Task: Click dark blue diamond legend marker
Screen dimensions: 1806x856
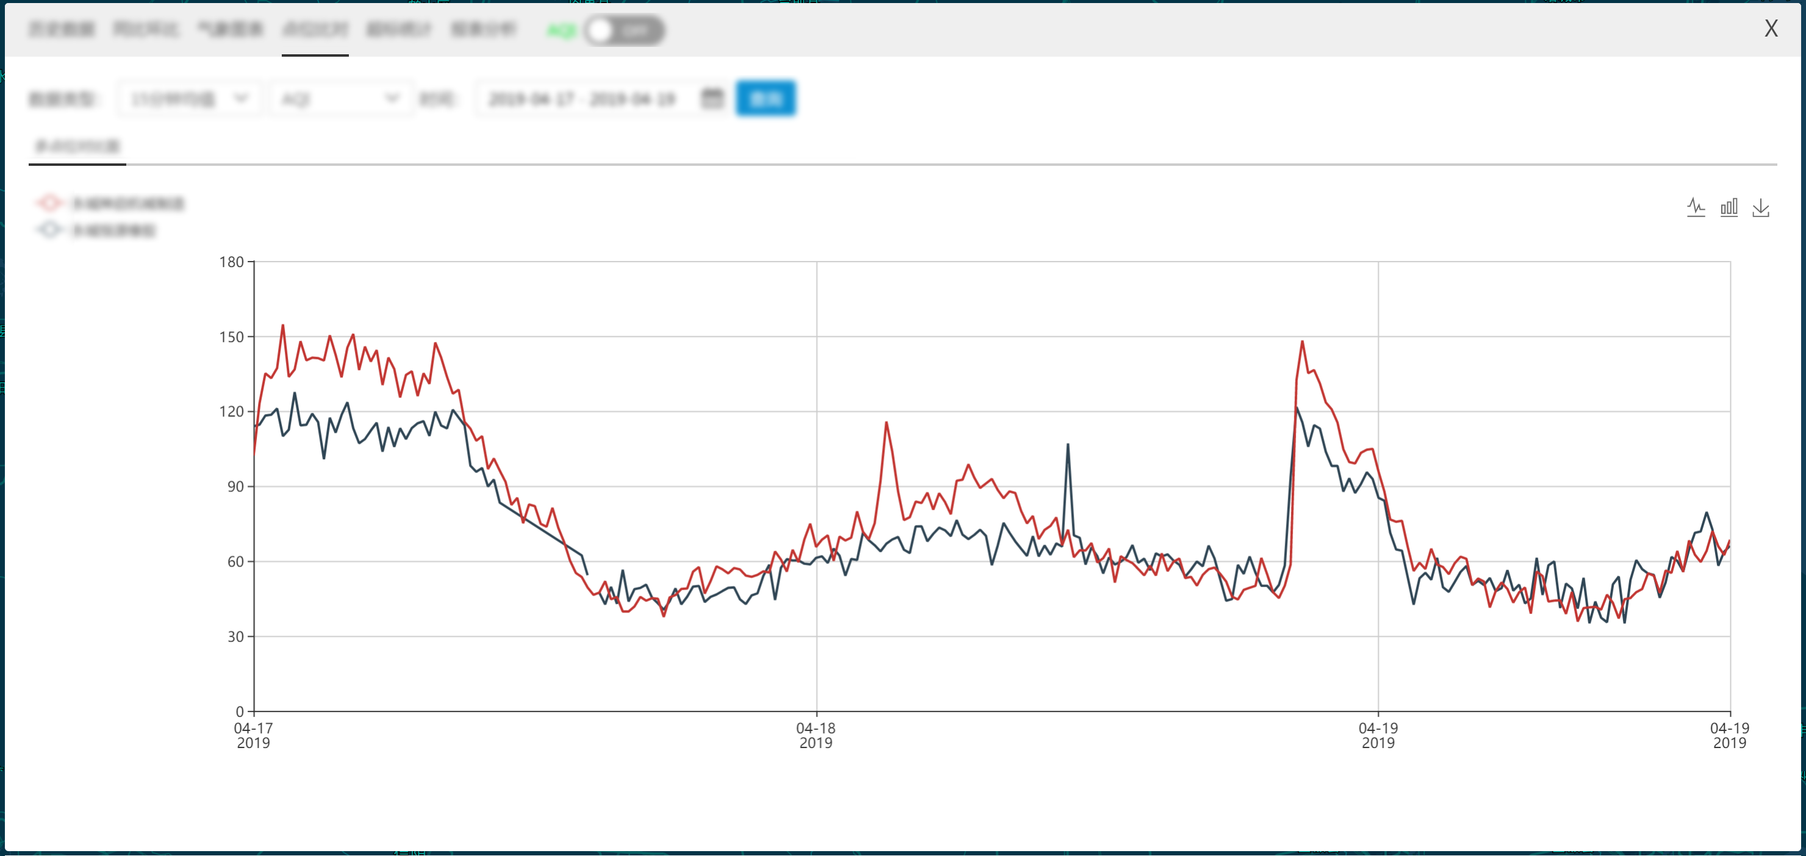Action: 49,230
